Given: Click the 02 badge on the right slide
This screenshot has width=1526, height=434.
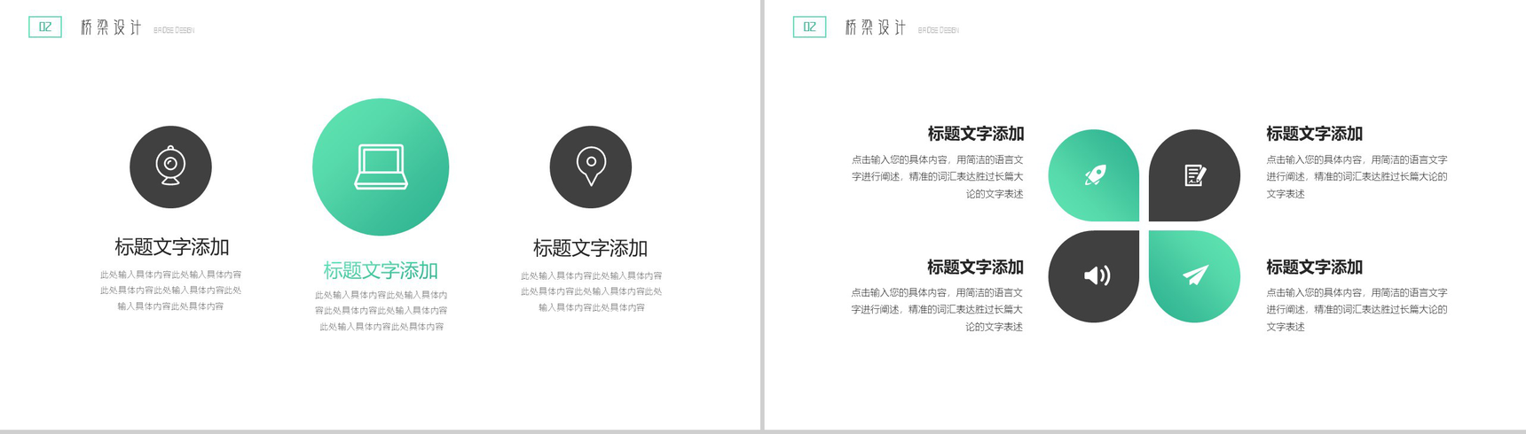Looking at the screenshot, I should [809, 27].
